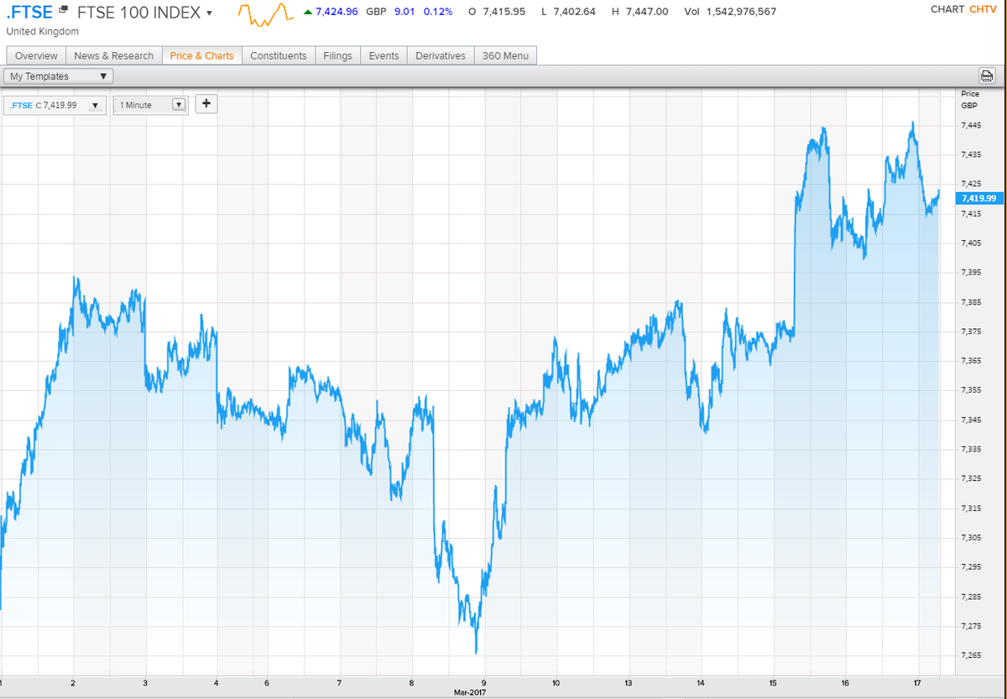Open the FTSE 100 INDEX dropdown arrow
Viewport: 1007px width, 699px height.
pos(210,13)
